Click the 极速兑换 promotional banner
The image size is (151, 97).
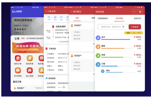click(28, 48)
